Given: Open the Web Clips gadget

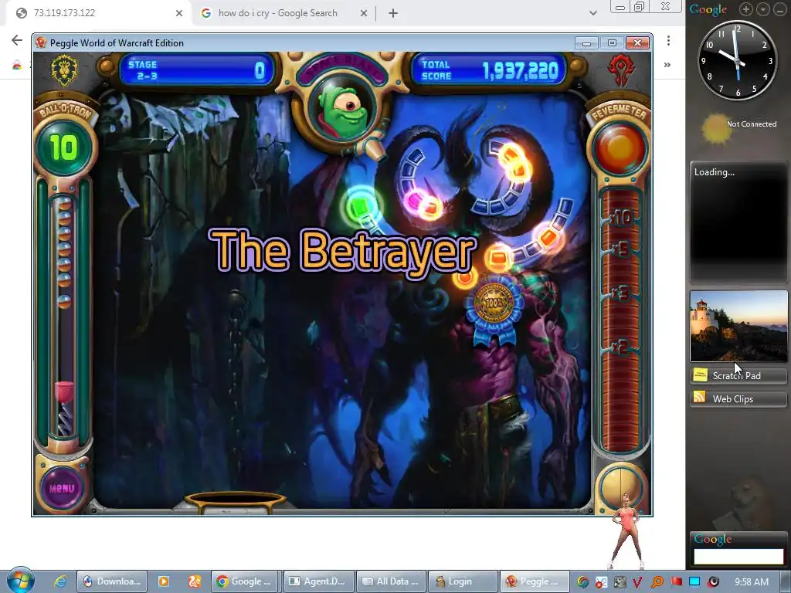Looking at the screenshot, I should (x=738, y=399).
